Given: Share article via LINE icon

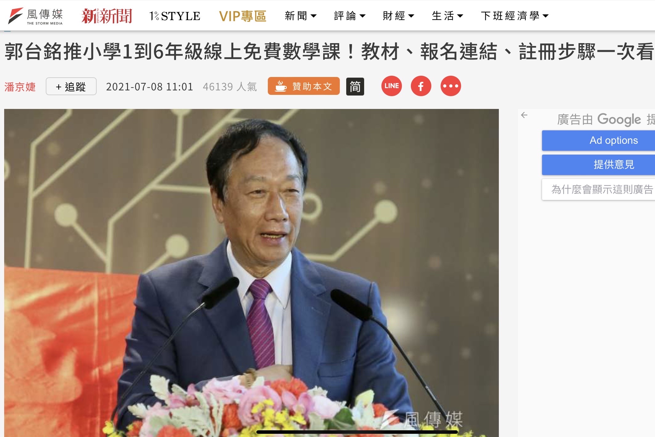Looking at the screenshot, I should (391, 86).
